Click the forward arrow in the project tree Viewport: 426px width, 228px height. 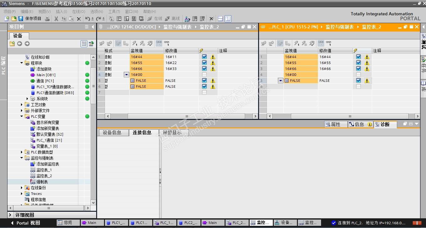27,43
